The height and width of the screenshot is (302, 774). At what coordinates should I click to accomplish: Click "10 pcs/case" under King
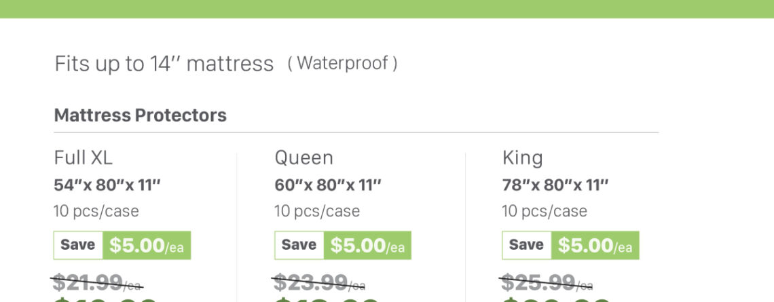pyautogui.click(x=545, y=211)
